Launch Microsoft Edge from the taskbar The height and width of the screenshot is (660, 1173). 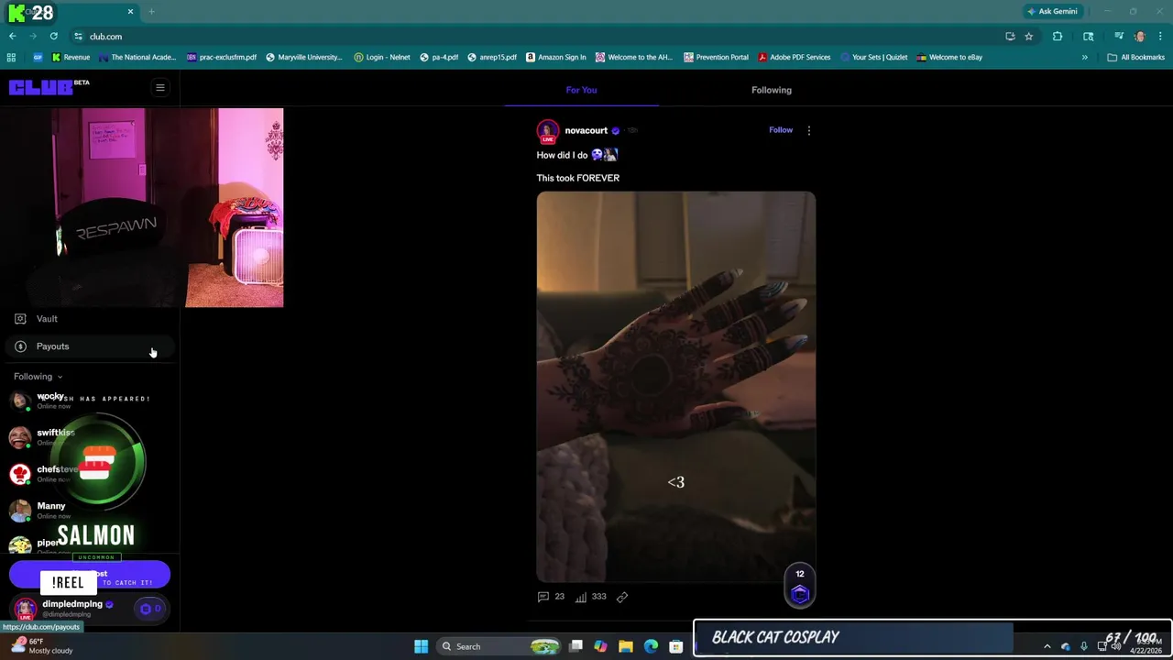coord(651,646)
